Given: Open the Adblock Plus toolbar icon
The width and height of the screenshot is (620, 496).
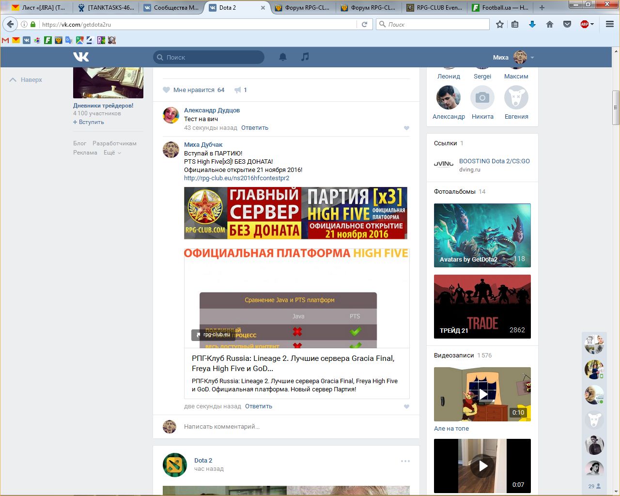Looking at the screenshot, I should coord(585,24).
